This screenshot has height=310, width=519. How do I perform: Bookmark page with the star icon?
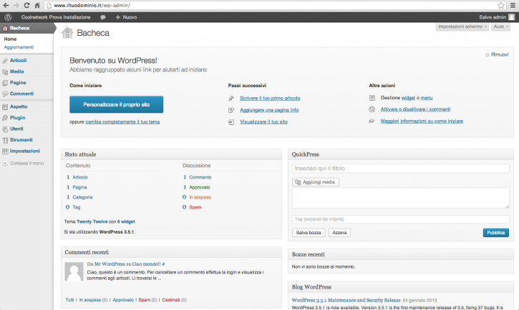[501, 5]
